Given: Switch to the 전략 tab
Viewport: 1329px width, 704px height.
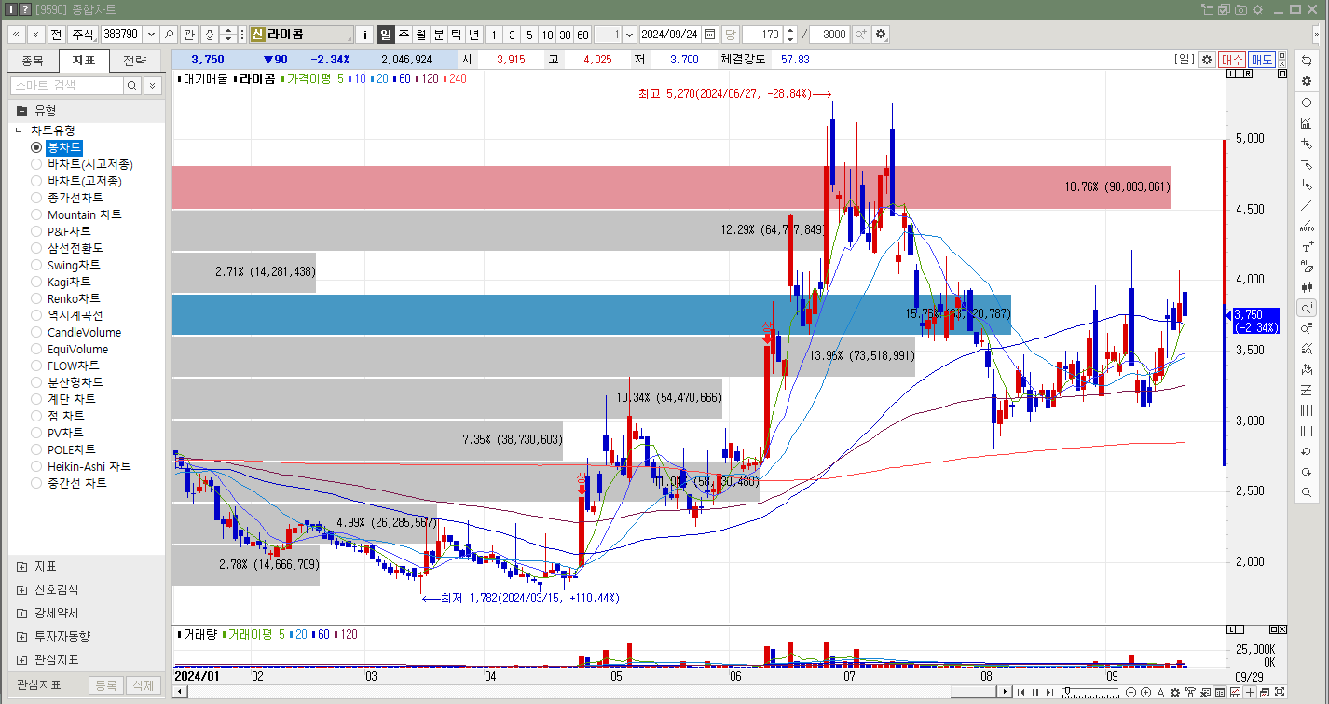Looking at the screenshot, I should coord(135,62).
